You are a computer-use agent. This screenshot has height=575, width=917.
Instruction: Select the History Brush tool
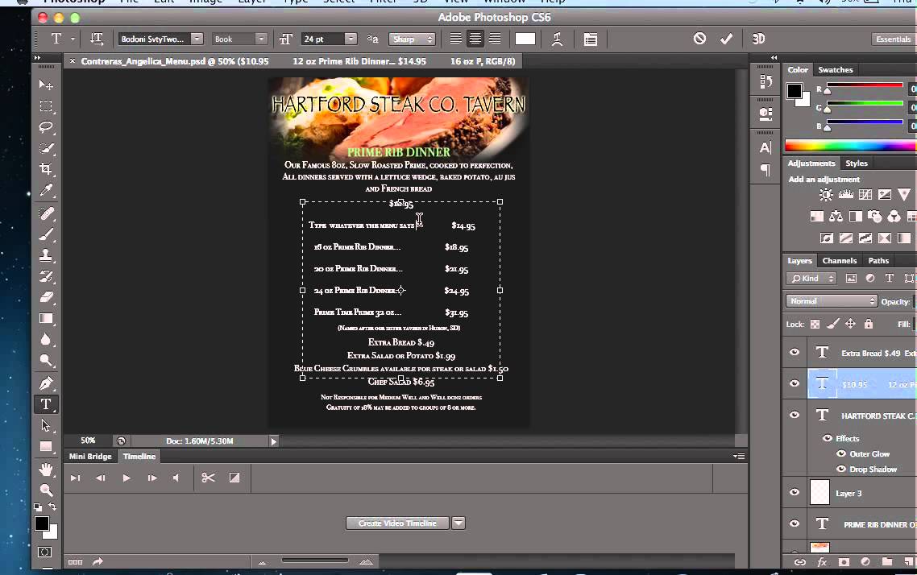46,276
